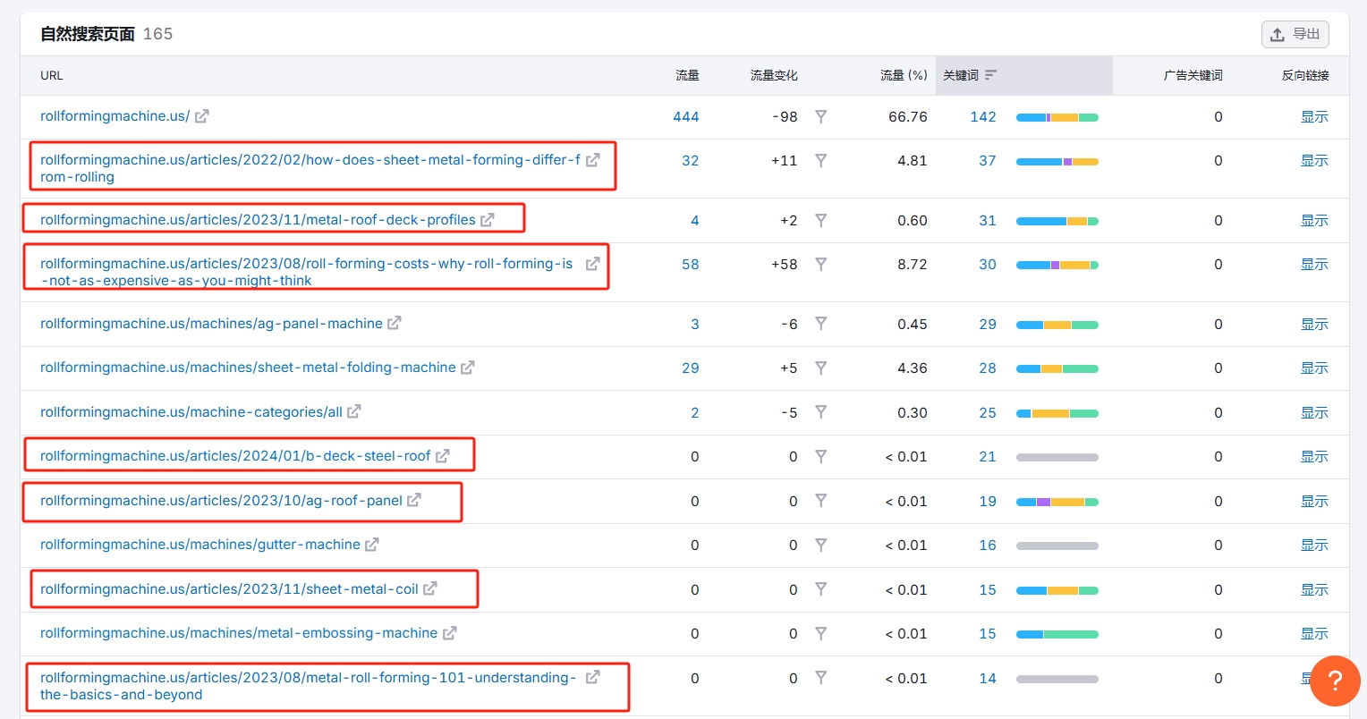This screenshot has width=1367, height=719.
Task: Click filter funnel in machine-categories/all row
Action: [821, 412]
